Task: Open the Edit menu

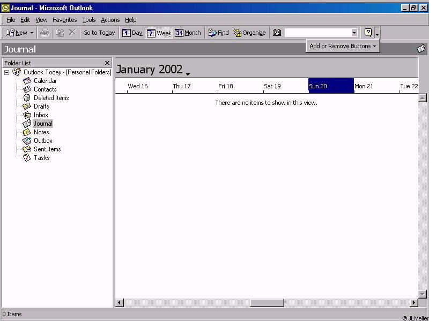Action: pyautogui.click(x=25, y=20)
